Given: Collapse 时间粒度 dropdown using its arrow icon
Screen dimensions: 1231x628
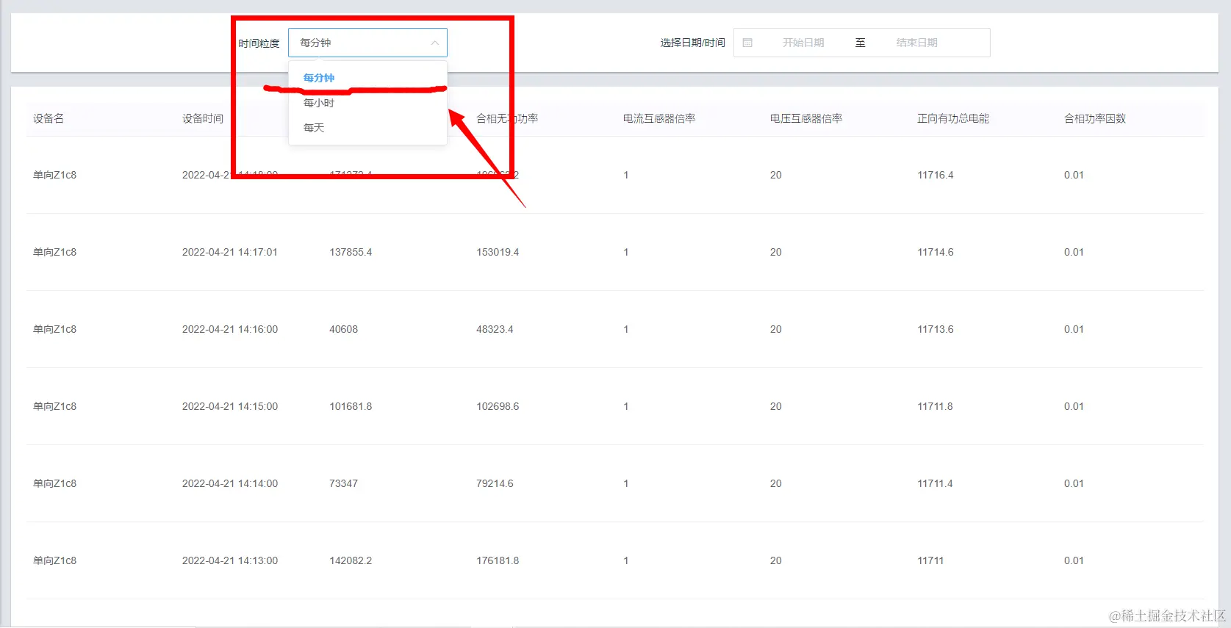Looking at the screenshot, I should [x=434, y=43].
